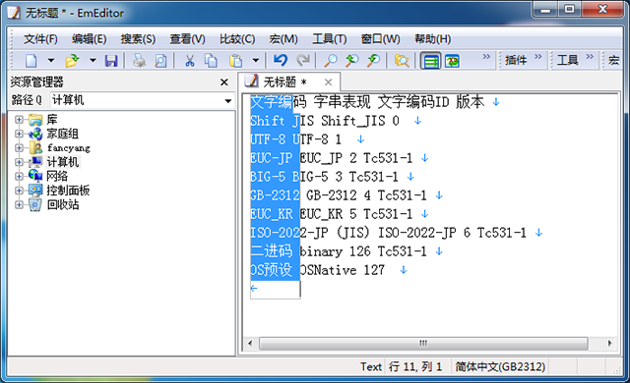Select 网络 in the explorer tree
This screenshot has height=383, width=630.
tap(57, 176)
